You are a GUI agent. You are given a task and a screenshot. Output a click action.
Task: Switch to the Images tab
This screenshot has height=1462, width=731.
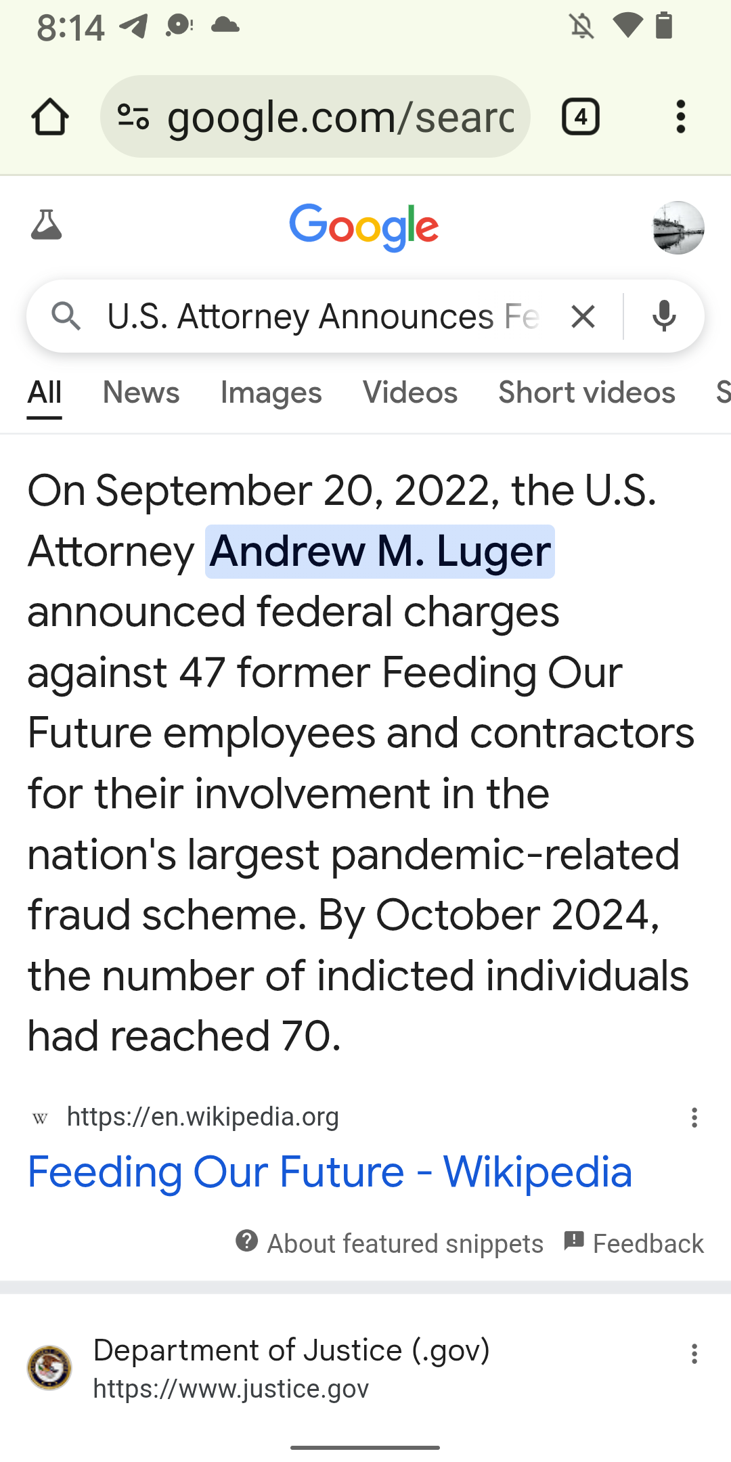[x=271, y=393]
